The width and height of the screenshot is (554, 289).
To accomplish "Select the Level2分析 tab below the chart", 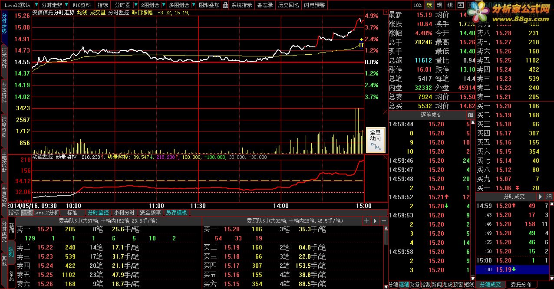I will tap(46, 213).
